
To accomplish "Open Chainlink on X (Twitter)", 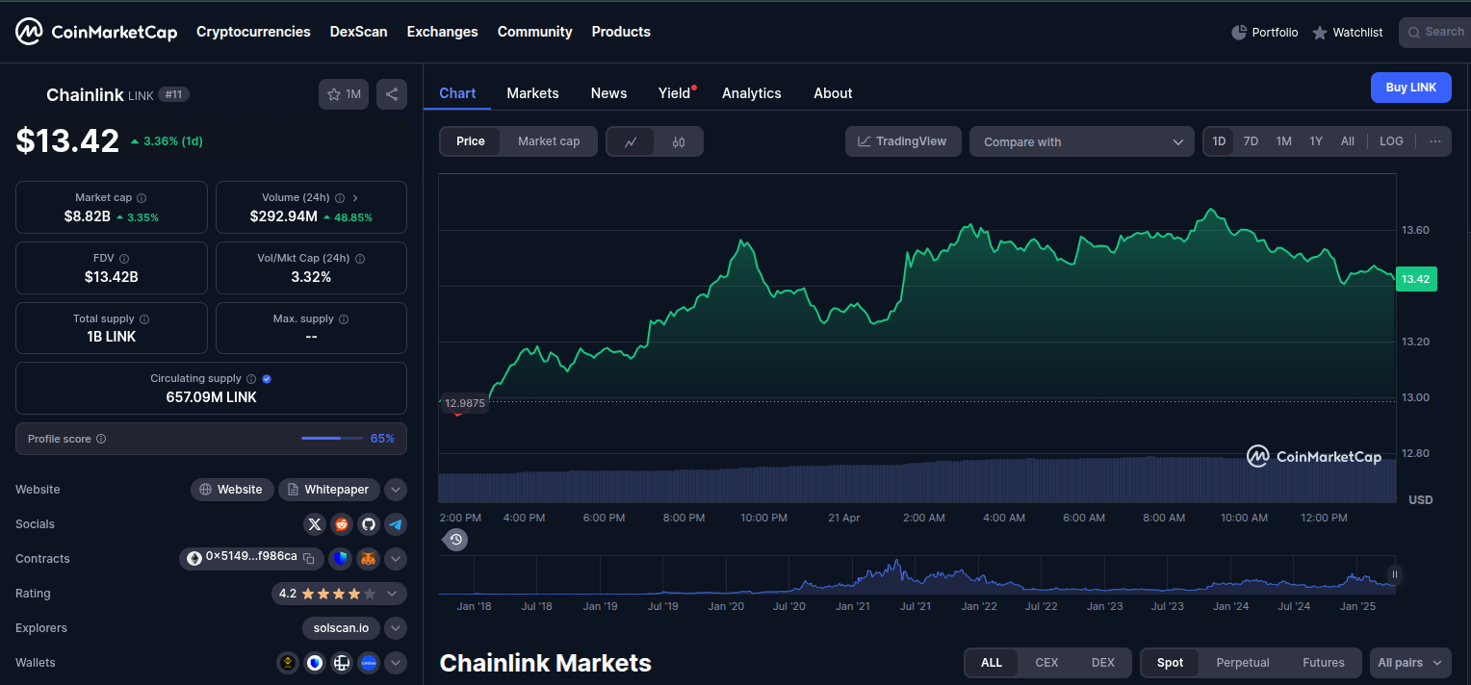I will click(x=315, y=524).
